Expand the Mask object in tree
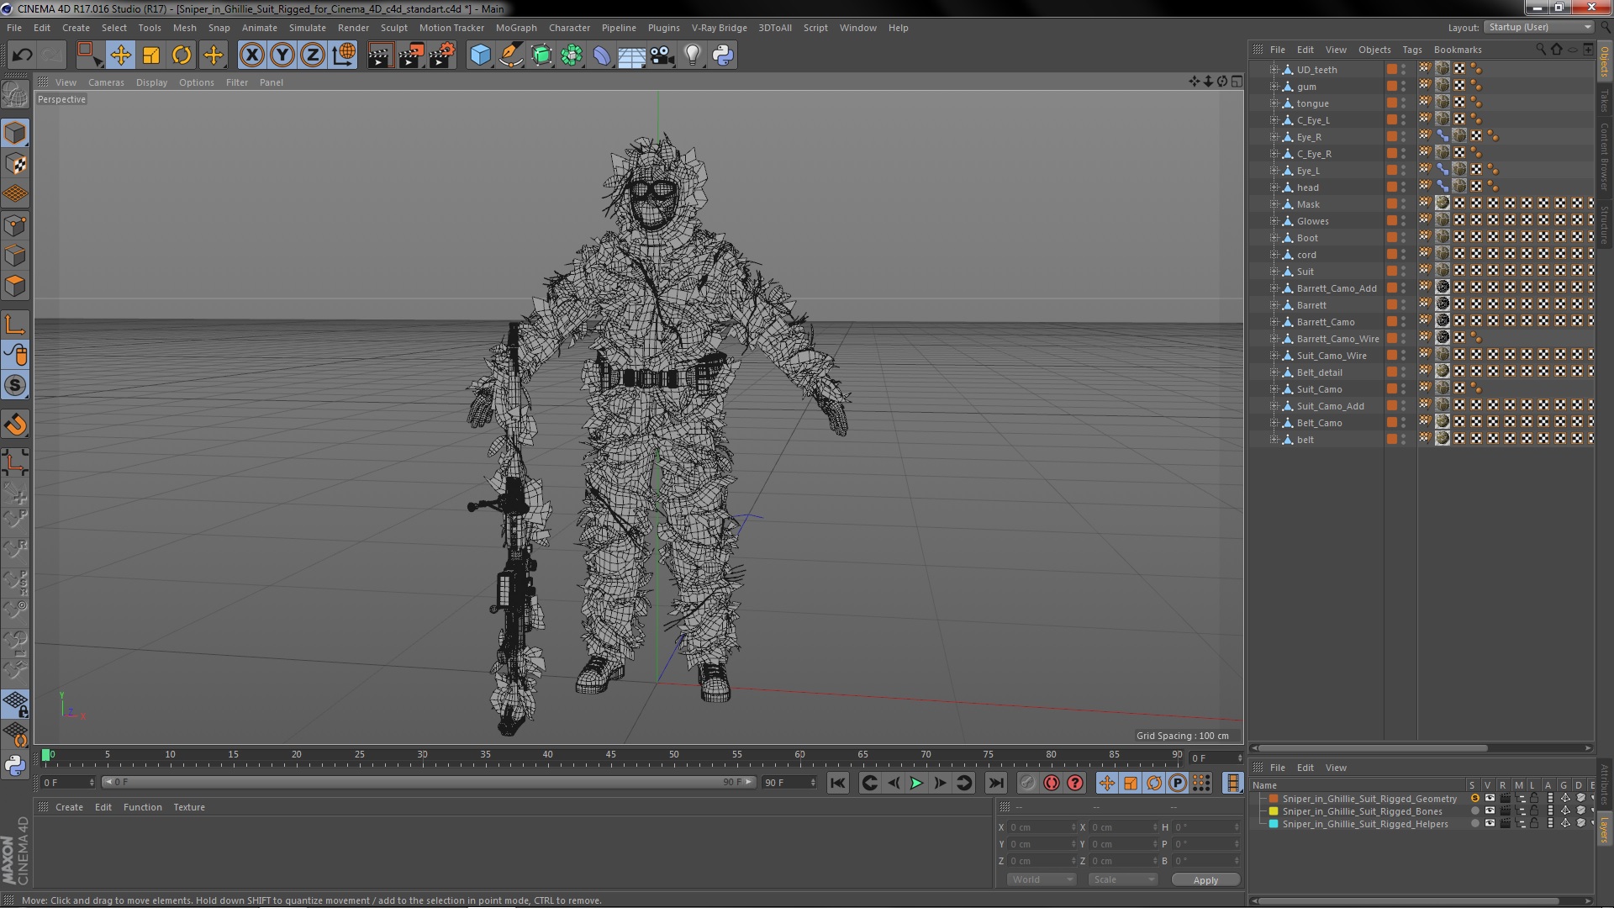The height and width of the screenshot is (908, 1614). (x=1274, y=204)
